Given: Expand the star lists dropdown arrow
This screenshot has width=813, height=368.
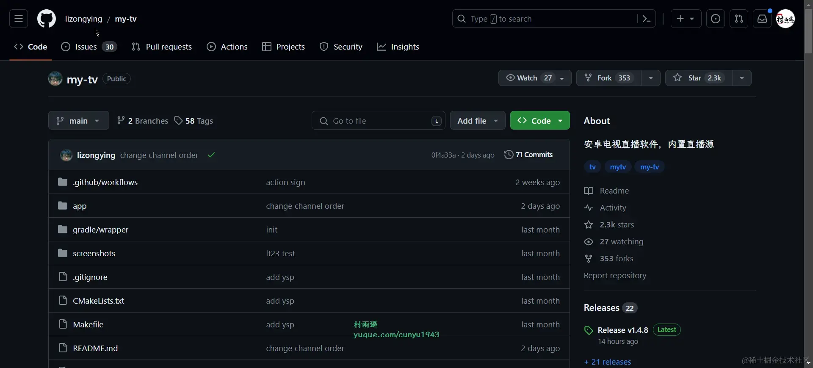Looking at the screenshot, I should (x=742, y=78).
